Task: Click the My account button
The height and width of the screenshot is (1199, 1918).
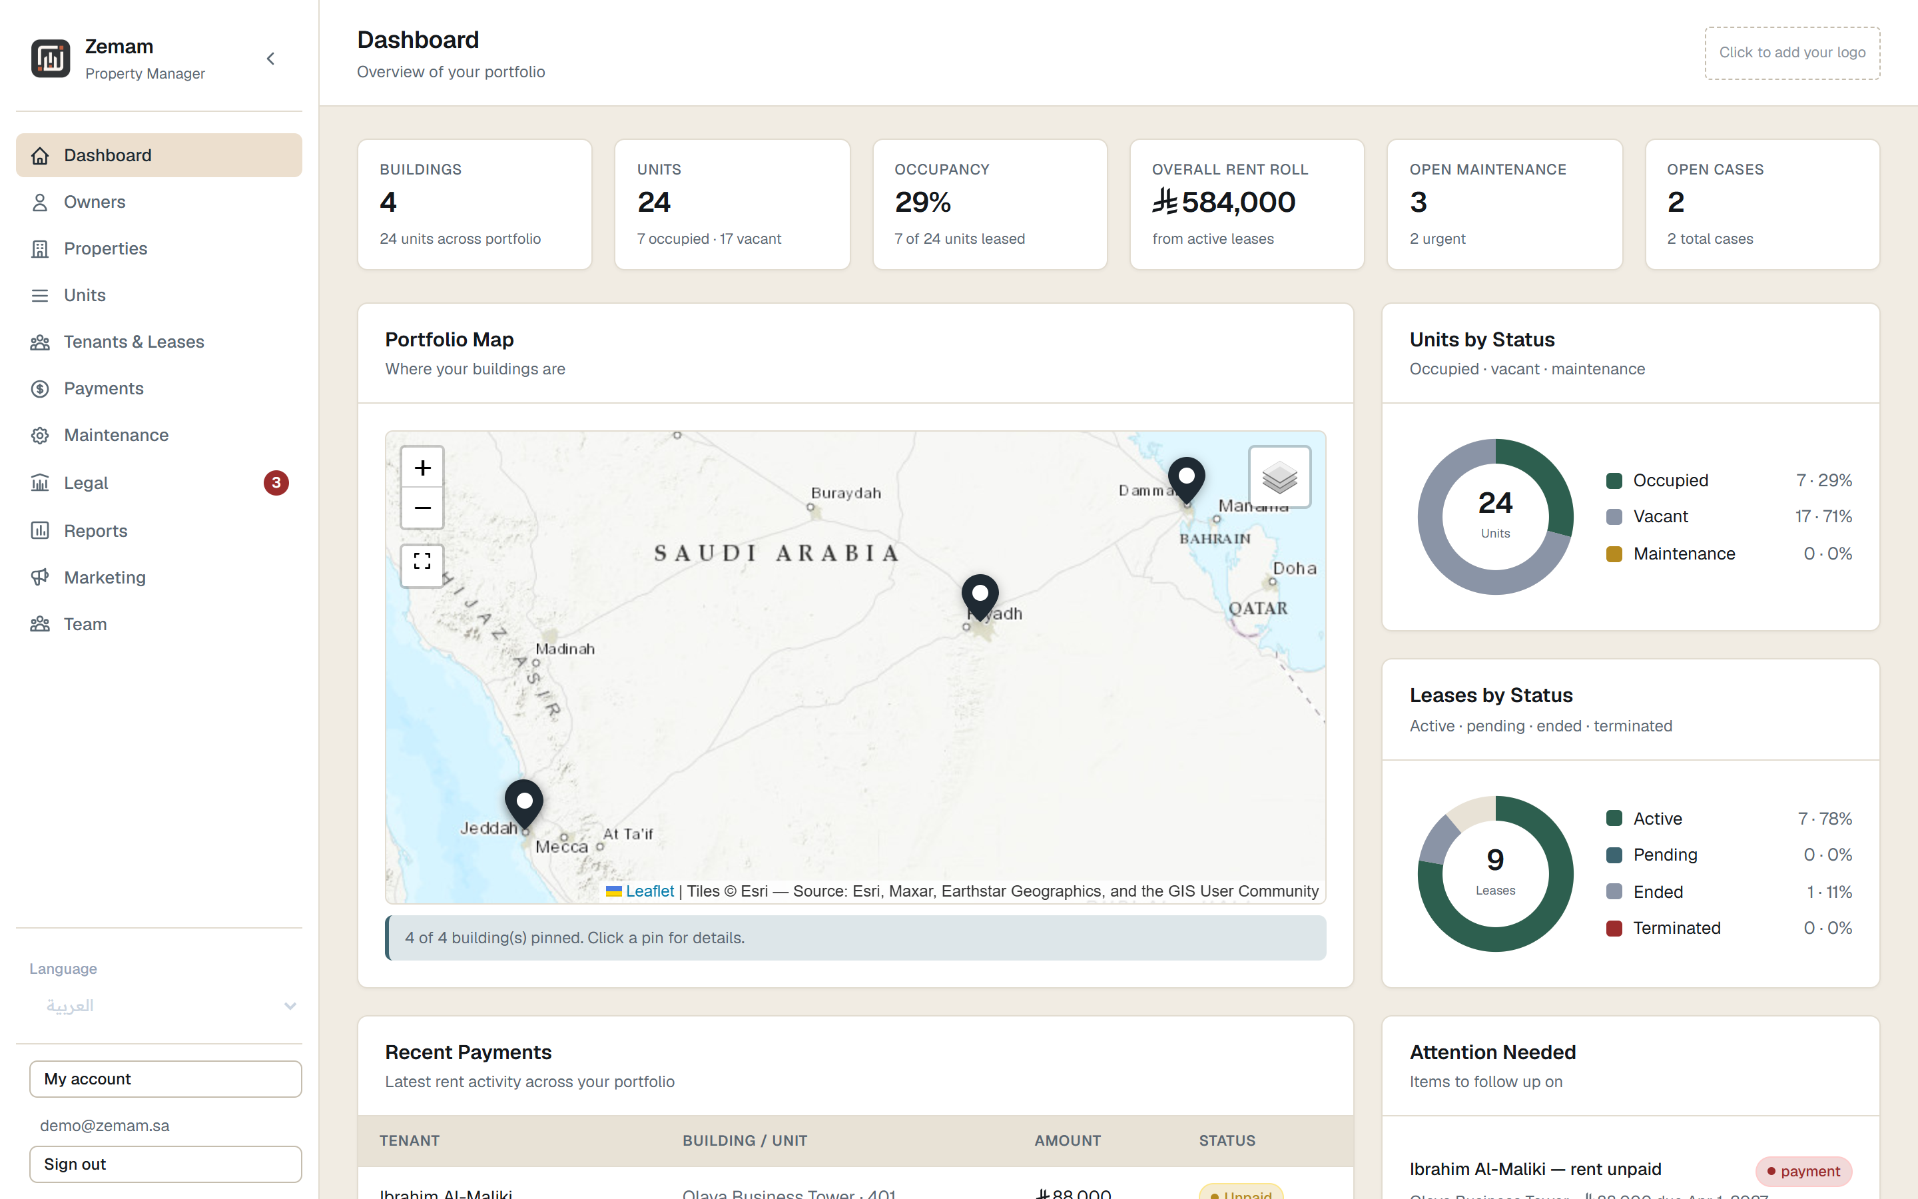Action: tap(166, 1079)
